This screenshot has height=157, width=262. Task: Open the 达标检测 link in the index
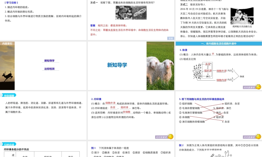[50, 69]
